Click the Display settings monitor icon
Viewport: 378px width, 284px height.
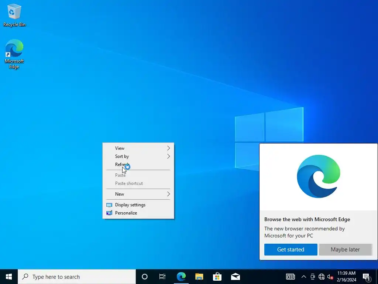tap(109, 205)
